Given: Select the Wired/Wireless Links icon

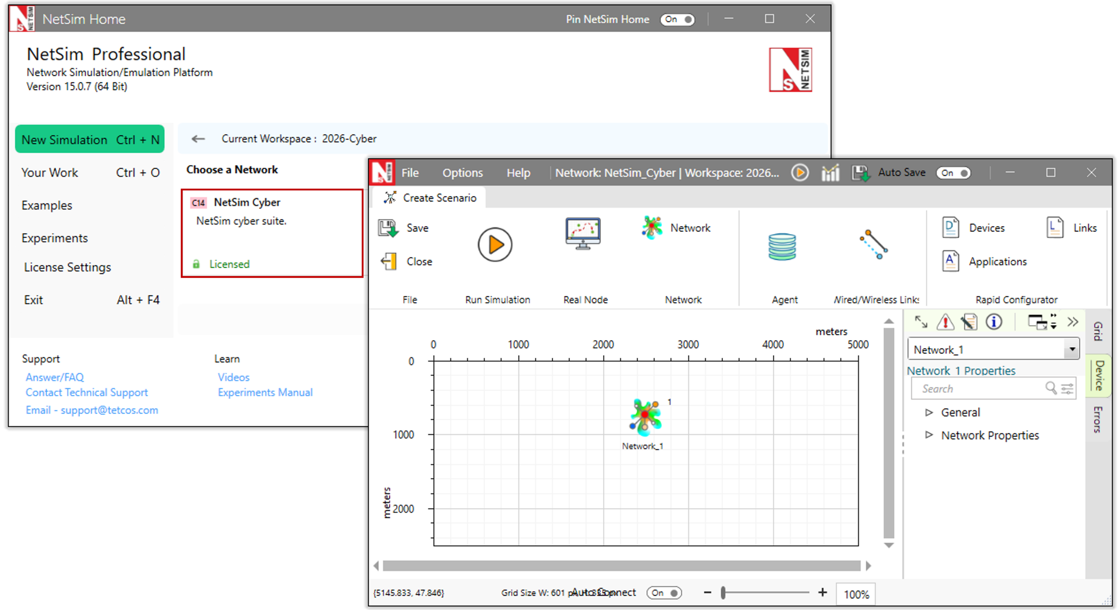Looking at the screenshot, I should pos(873,244).
